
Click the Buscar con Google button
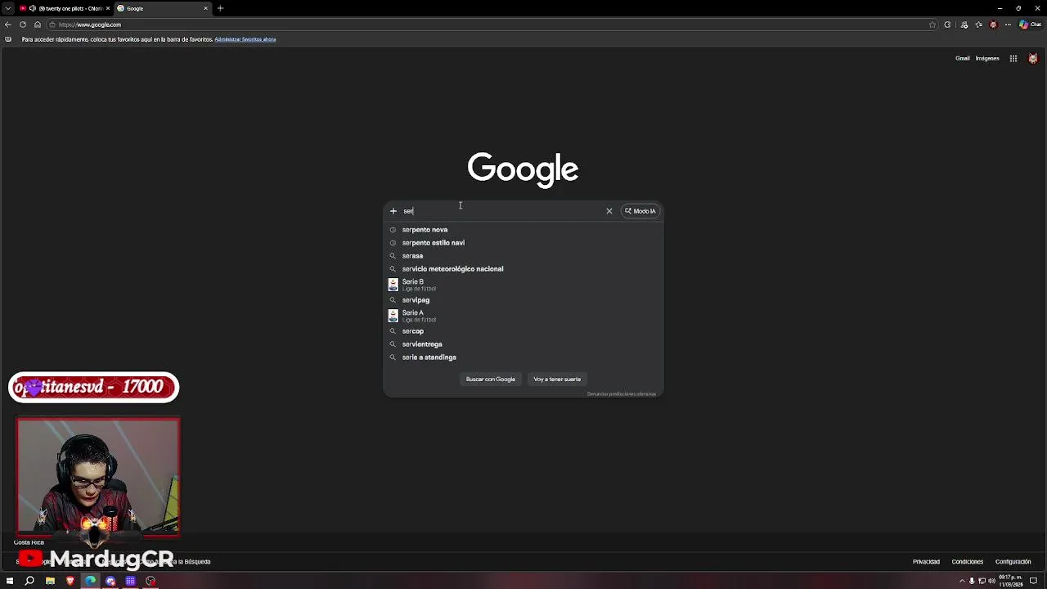pyautogui.click(x=491, y=380)
